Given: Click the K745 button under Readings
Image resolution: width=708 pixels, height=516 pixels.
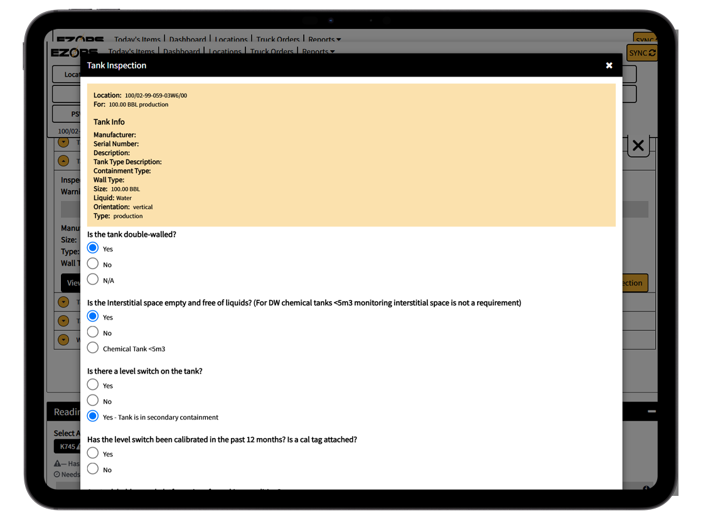Looking at the screenshot, I should 67,447.
